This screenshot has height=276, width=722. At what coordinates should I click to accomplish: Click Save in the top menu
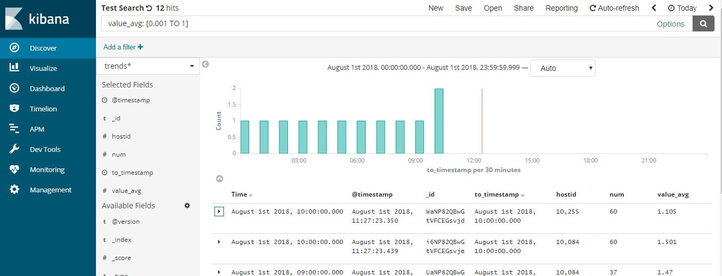coord(463,8)
